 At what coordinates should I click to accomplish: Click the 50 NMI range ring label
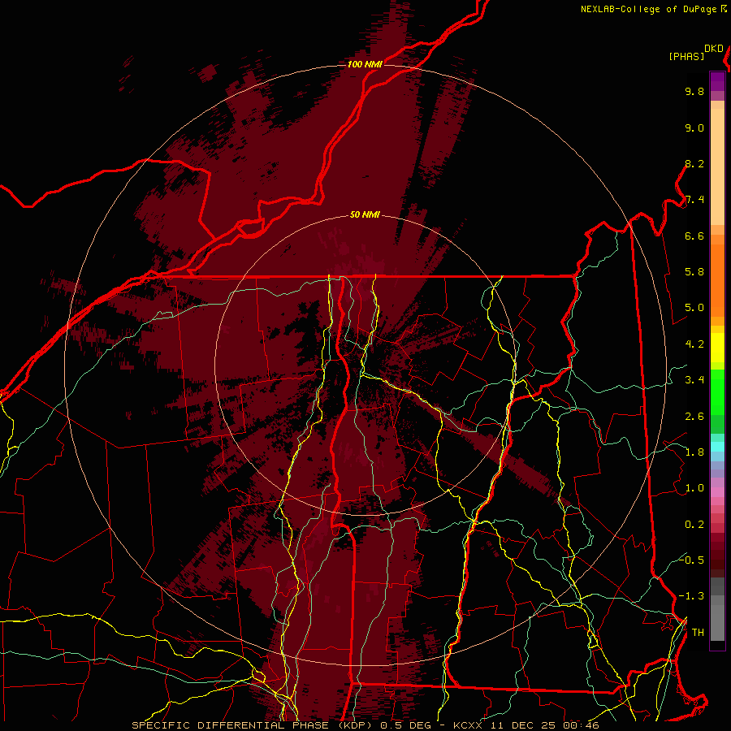(365, 214)
